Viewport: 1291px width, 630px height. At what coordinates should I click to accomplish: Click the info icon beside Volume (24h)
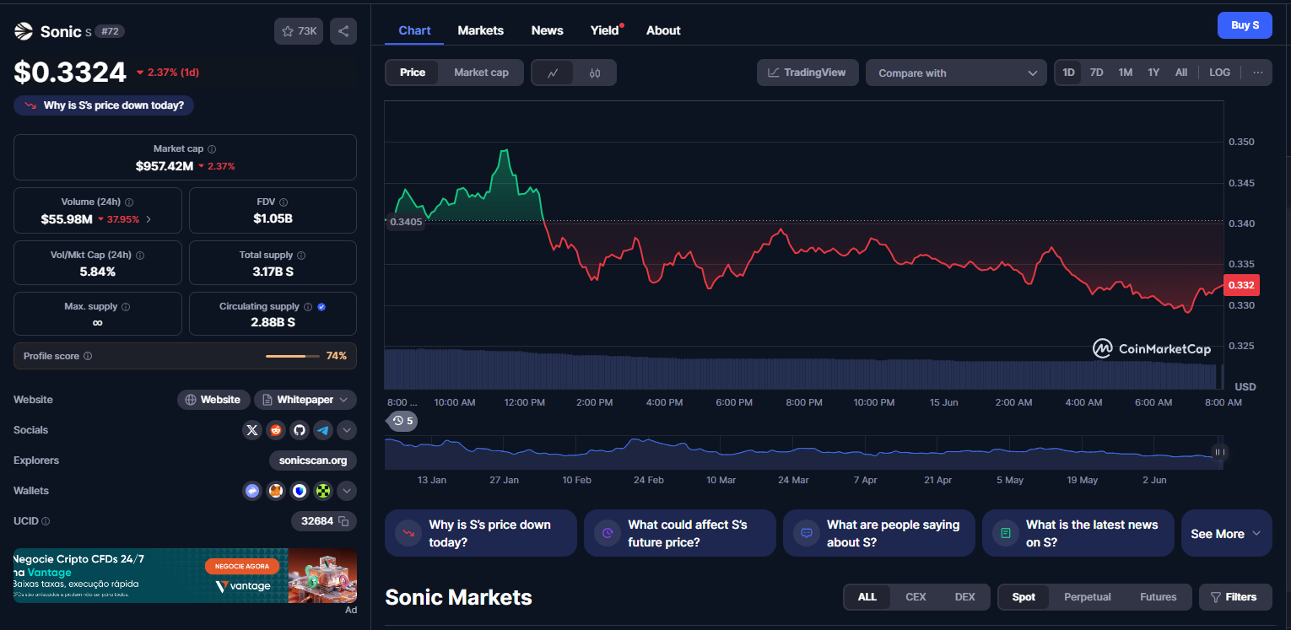click(129, 202)
